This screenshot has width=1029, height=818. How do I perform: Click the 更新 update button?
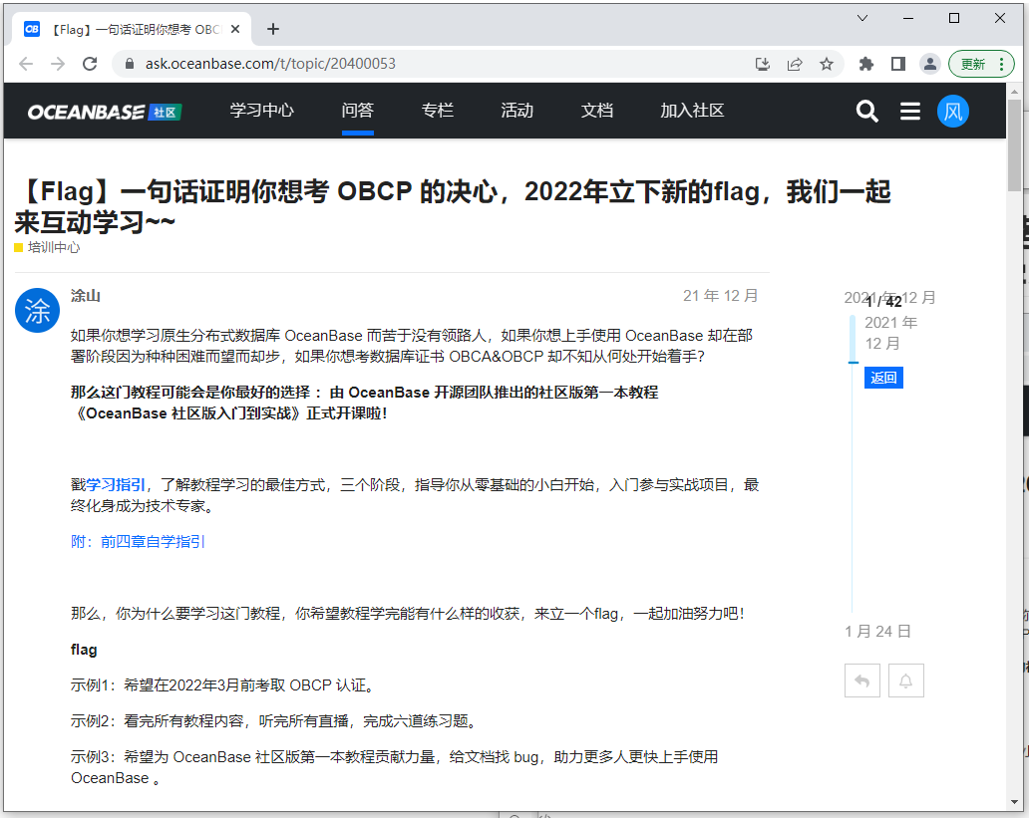(981, 64)
